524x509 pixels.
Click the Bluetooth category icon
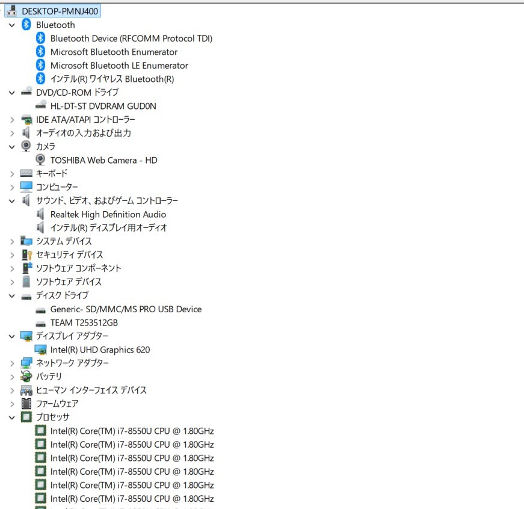pos(26,25)
